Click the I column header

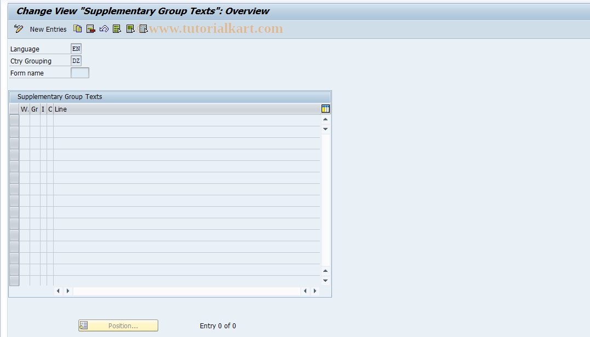(43, 109)
